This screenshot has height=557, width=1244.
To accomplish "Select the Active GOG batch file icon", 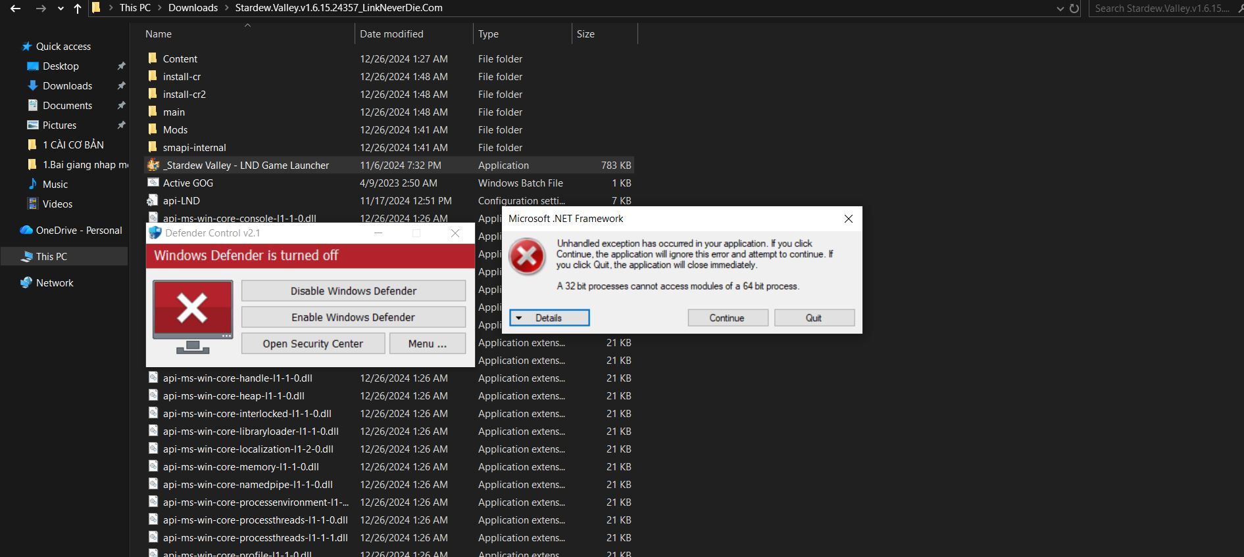I will (153, 183).
